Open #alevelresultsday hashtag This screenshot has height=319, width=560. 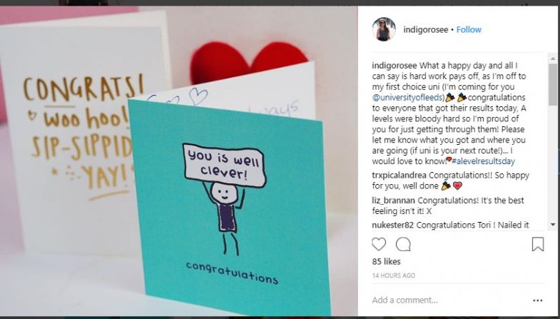[483, 161]
